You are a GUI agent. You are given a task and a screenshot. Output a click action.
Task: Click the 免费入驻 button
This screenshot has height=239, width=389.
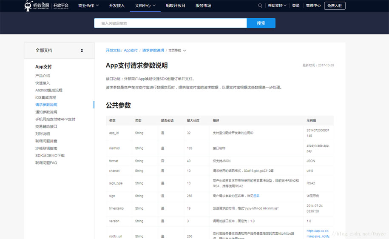[335, 6]
